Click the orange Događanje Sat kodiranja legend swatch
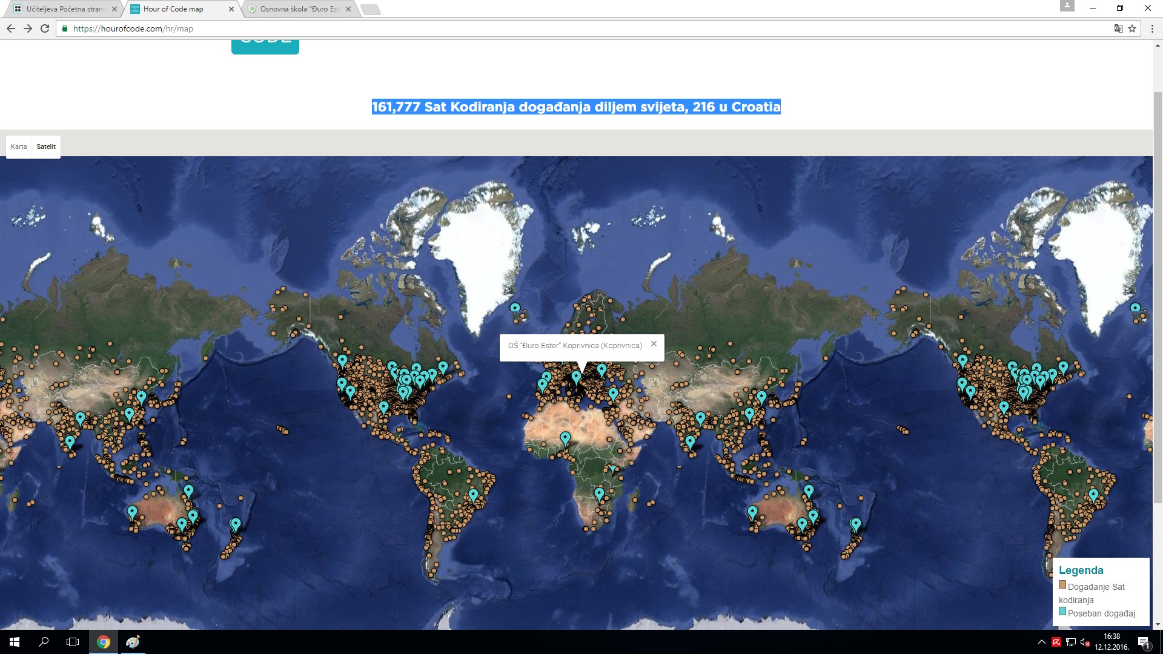The height and width of the screenshot is (654, 1163). tap(1062, 585)
